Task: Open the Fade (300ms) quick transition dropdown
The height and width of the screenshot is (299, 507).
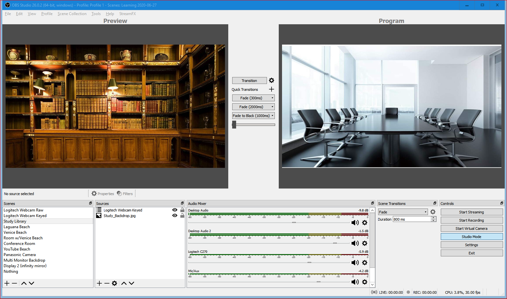Action: pos(272,98)
